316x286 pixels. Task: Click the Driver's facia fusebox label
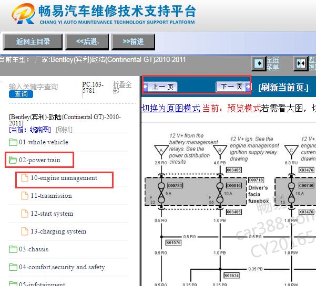tap(258, 194)
